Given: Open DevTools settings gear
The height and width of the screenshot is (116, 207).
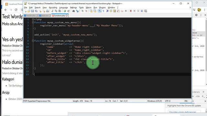Looking at the screenshot, I should (196, 15).
